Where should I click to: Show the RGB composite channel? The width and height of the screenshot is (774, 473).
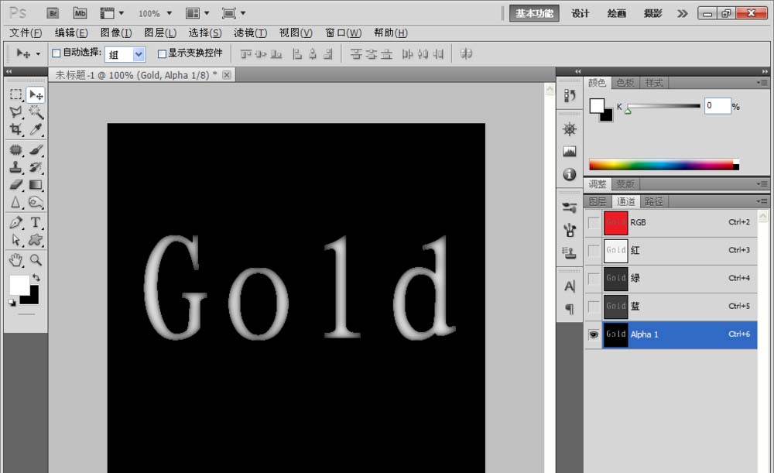pos(594,223)
